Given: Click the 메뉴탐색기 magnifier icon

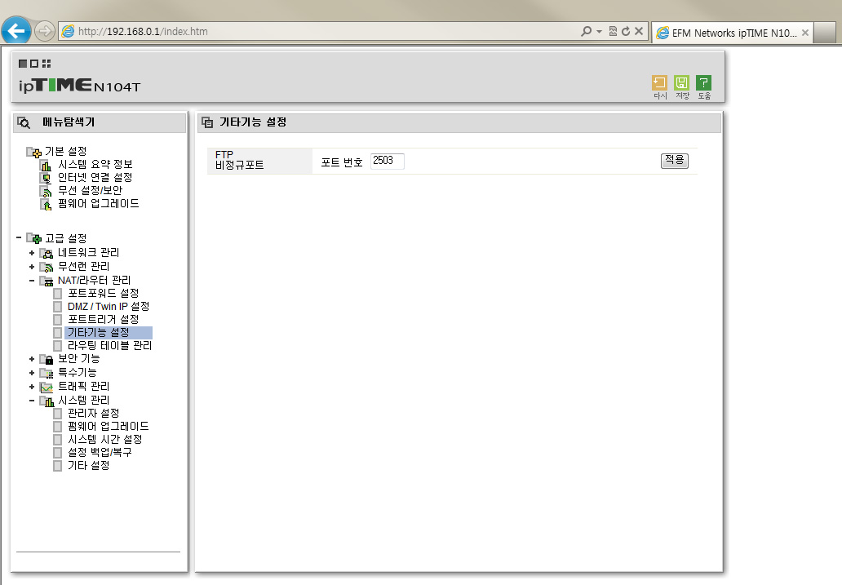Looking at the screenshot, I should coord(24,123).
